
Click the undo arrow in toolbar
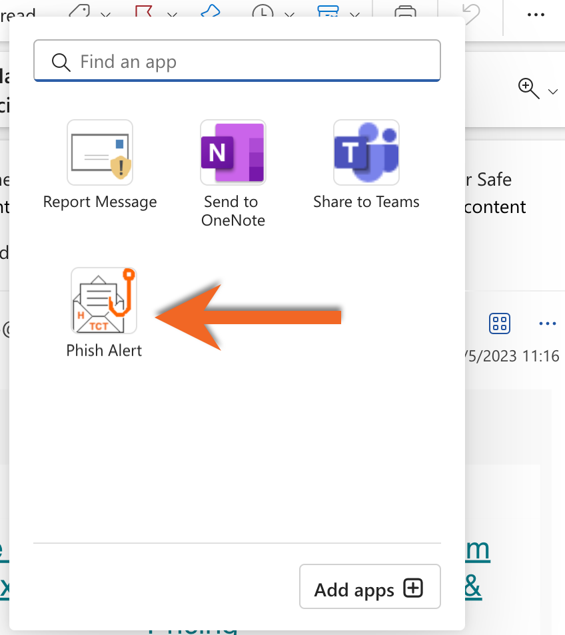point(472,14)
